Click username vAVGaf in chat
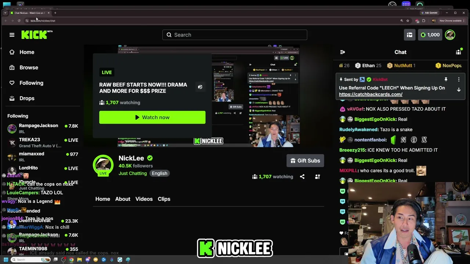 (355, 109)
